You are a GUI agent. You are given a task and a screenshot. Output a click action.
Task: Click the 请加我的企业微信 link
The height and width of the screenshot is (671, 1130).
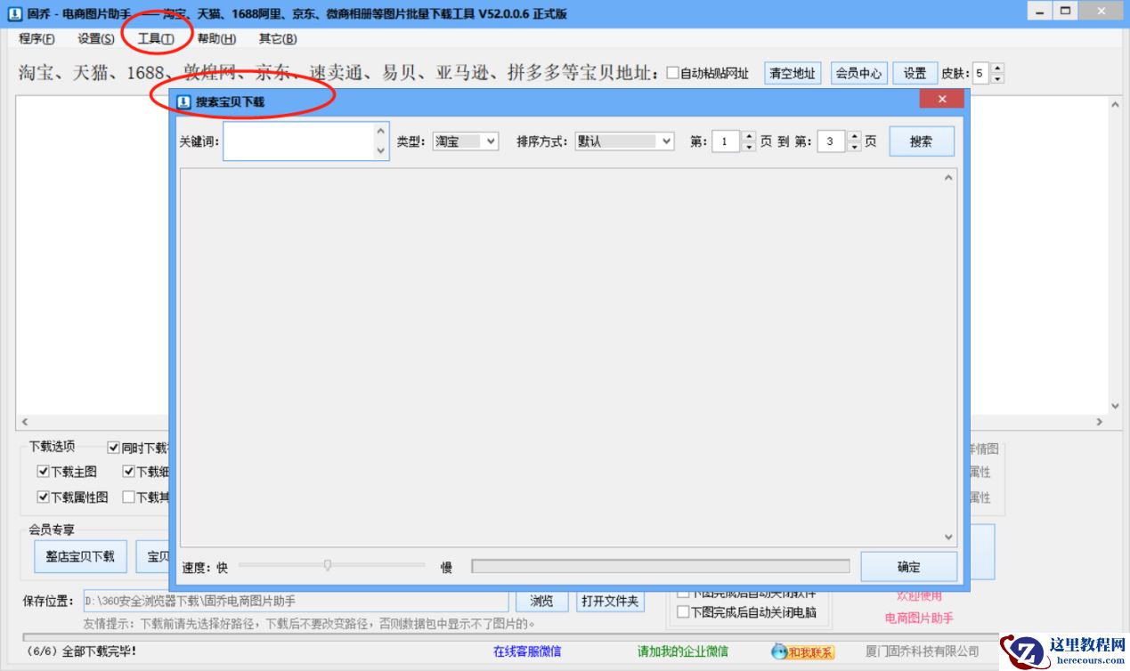tap(682, 651)
